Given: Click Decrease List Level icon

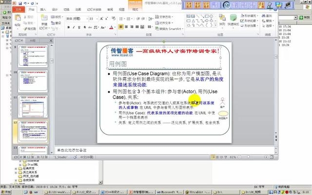Looking at the screenshot, I should click(x=138, y=19).
